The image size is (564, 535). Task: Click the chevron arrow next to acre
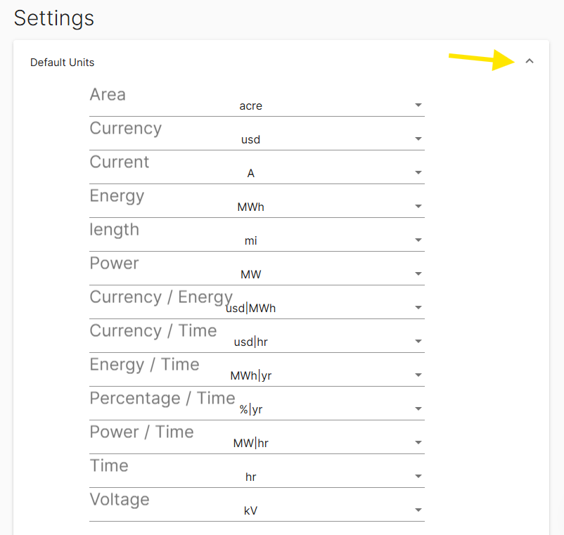pyautogui.click(x=418, y=105)
